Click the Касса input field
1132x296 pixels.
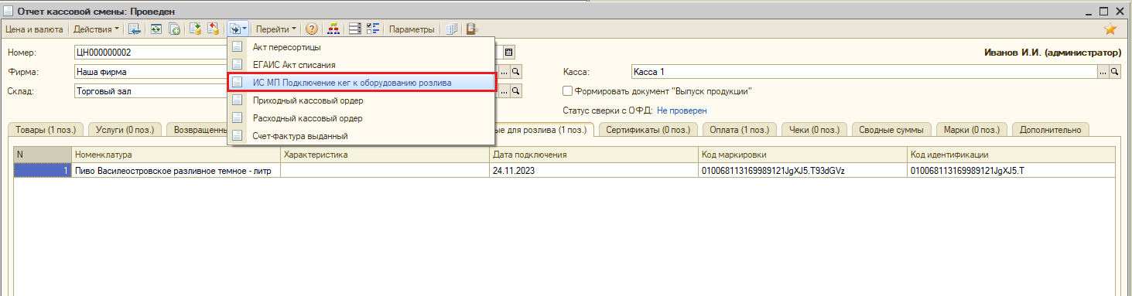pos(864,72)
